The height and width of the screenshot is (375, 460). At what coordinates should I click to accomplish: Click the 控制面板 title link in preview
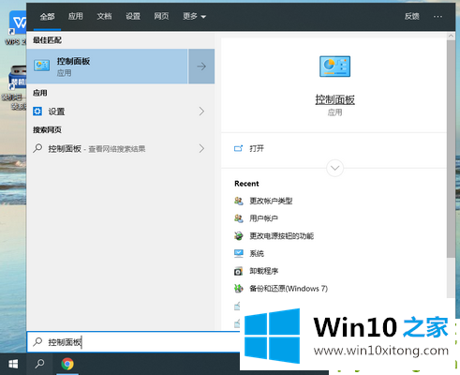pos(334,99)
